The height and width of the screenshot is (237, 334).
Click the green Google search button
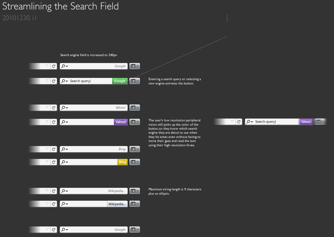tap(120, 81)
